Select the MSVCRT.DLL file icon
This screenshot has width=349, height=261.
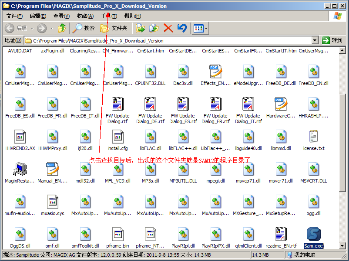click(313, 169)
